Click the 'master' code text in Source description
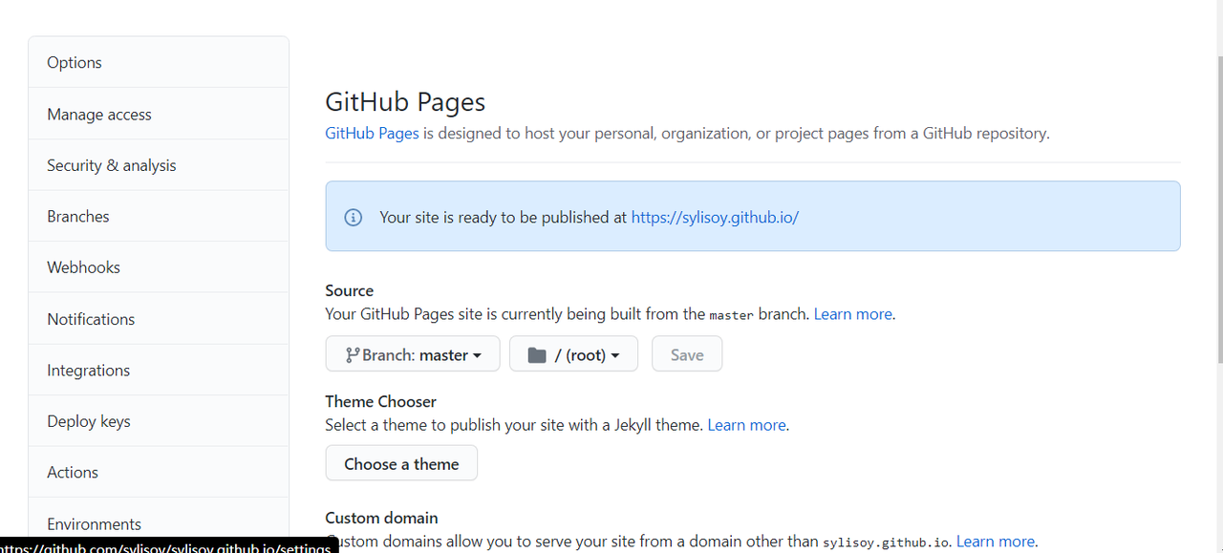 (731, 314)
